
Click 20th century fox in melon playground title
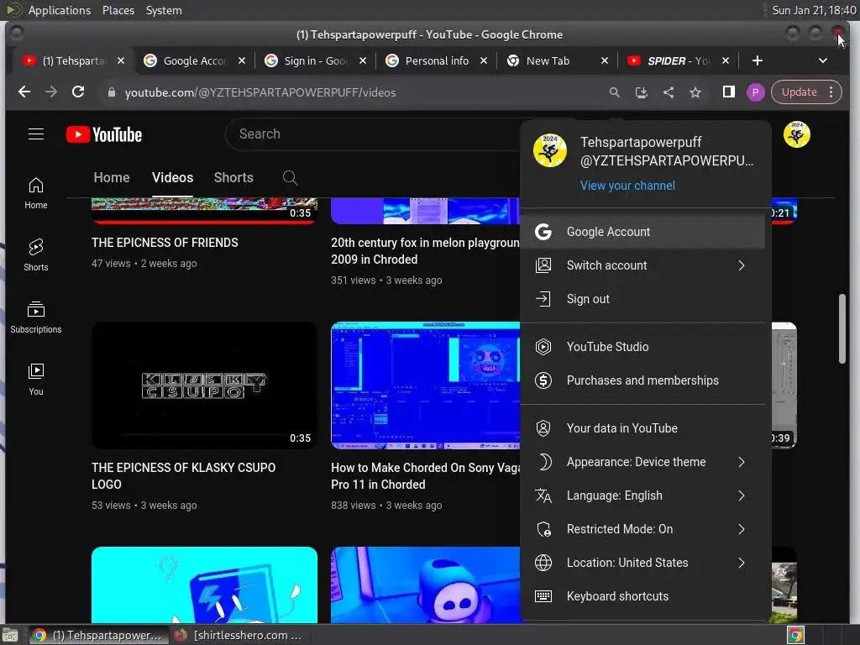tap(425, 250)
